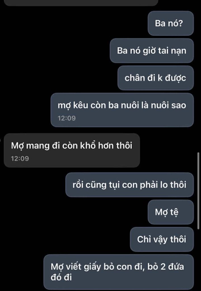This screenshot has width=201, height=291.
Task: Click 'đó đi' on last bubble's second line
Action: tap(61, 278)
